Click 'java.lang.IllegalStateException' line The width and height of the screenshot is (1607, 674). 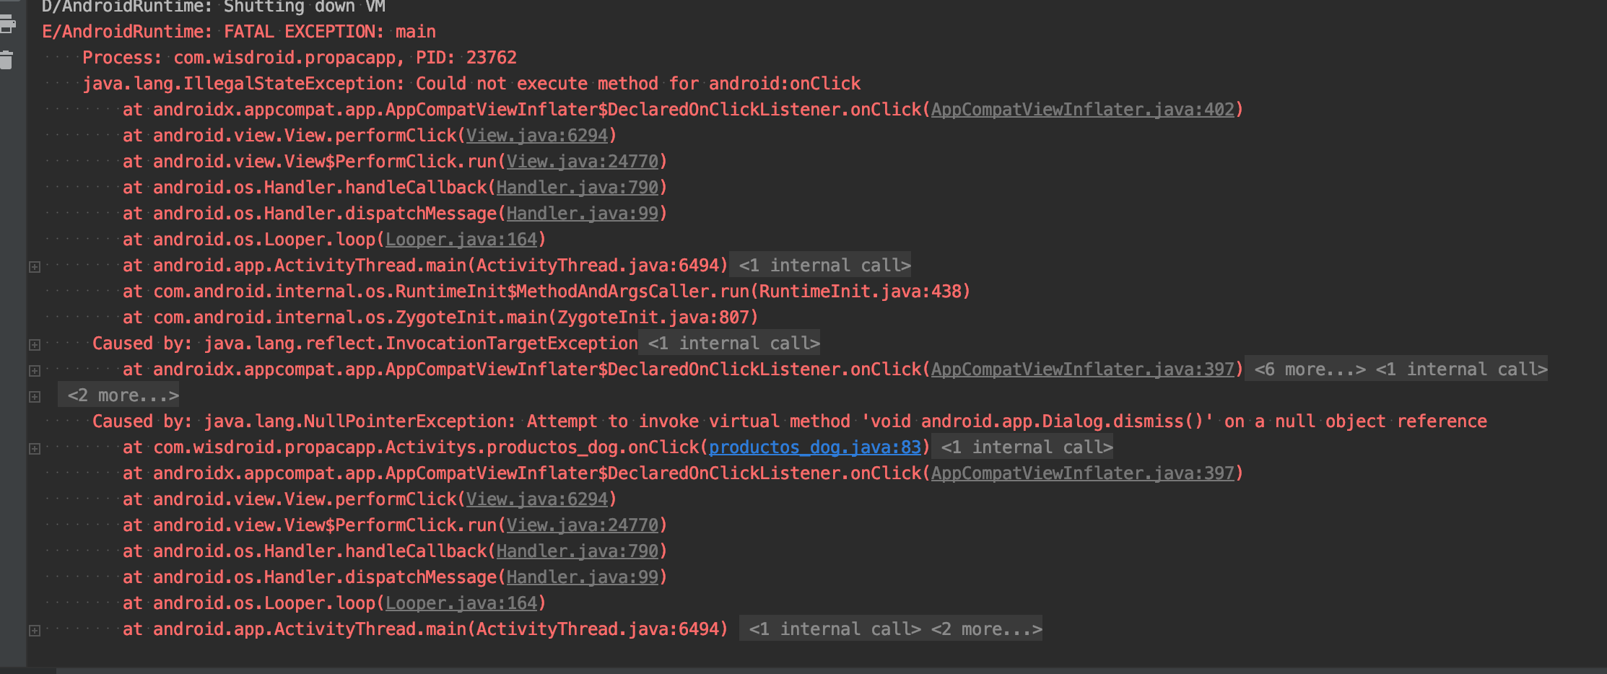click(471, 84)
